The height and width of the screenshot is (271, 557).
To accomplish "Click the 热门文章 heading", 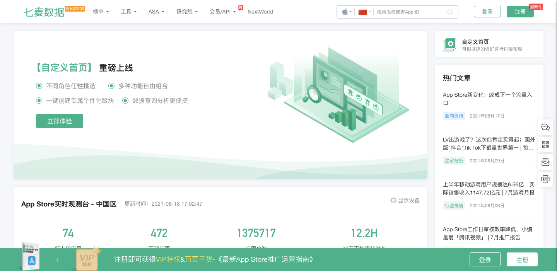I will [457, 78].
